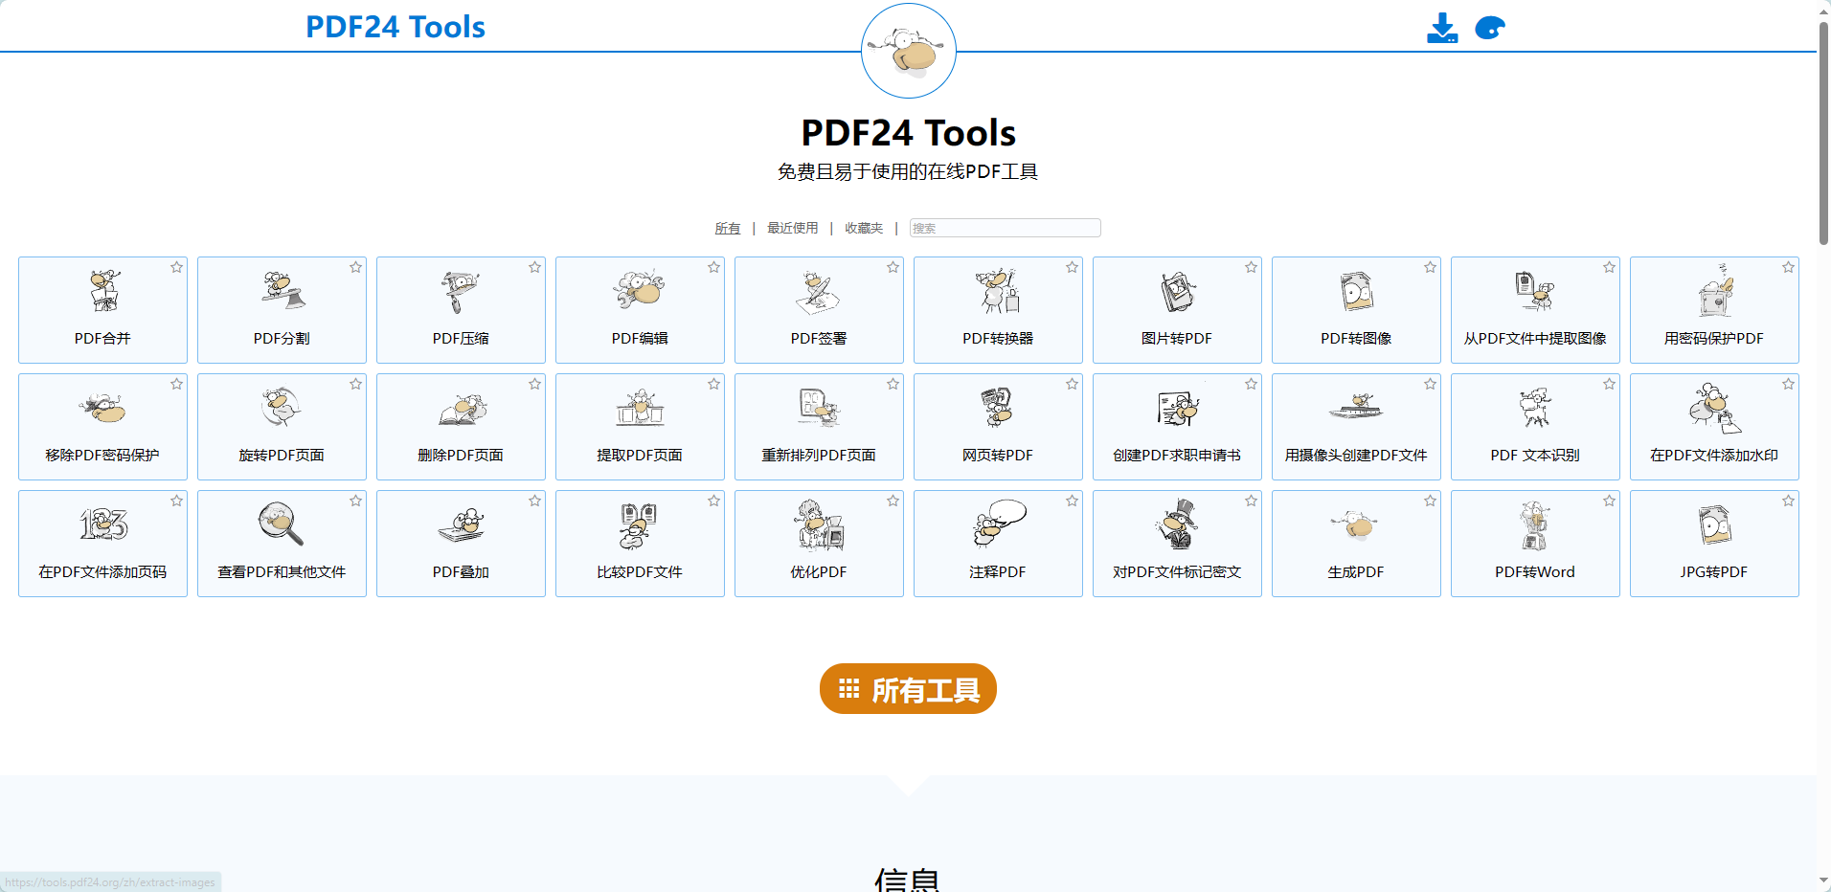
Task: Switch to the 最近使用 filter tab
Action: click(x=793, y=229)
